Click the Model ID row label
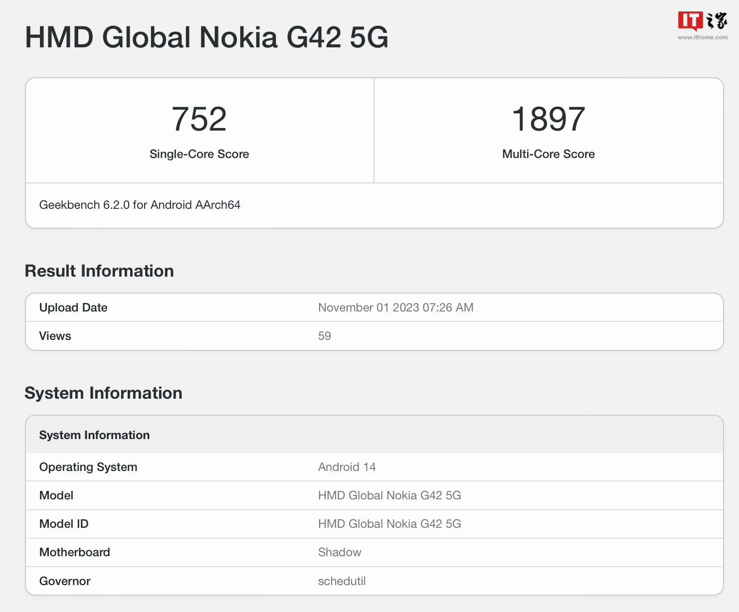This screenshot has height=612, width=739. (64, 524)
